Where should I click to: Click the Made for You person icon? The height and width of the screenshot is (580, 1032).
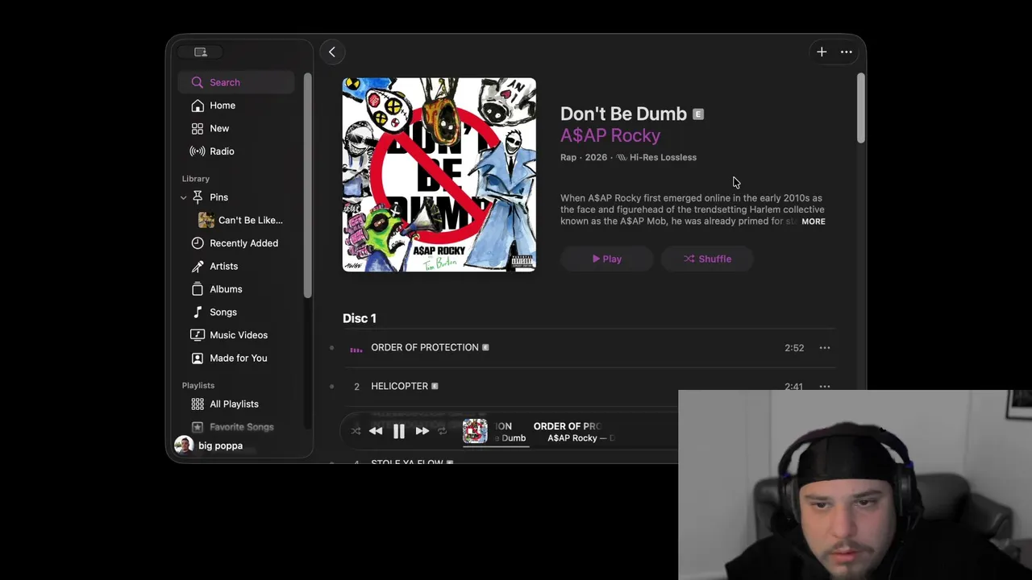[198, 358]
